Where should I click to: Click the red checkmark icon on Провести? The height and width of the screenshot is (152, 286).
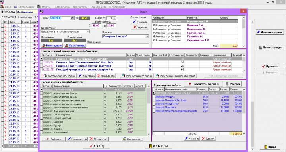point(263,67)
